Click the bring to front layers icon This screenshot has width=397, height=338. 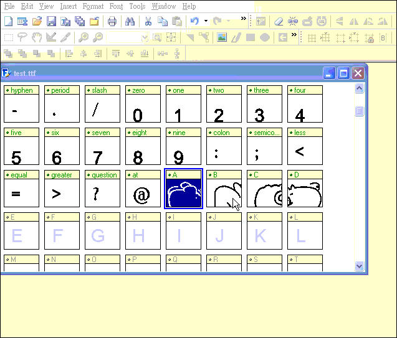(x=8, y=54)
